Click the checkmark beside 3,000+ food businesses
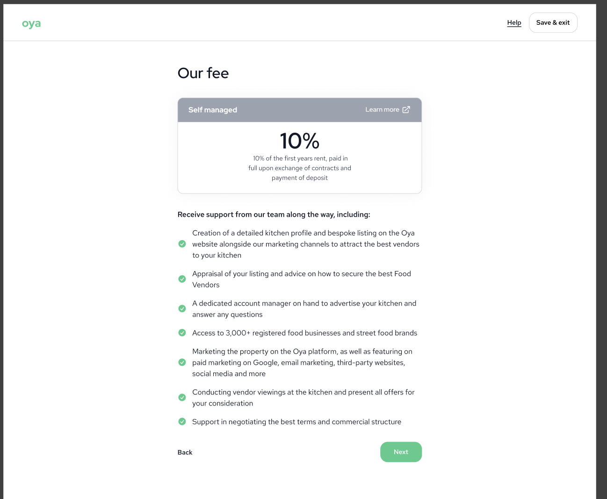 point(182,333)
